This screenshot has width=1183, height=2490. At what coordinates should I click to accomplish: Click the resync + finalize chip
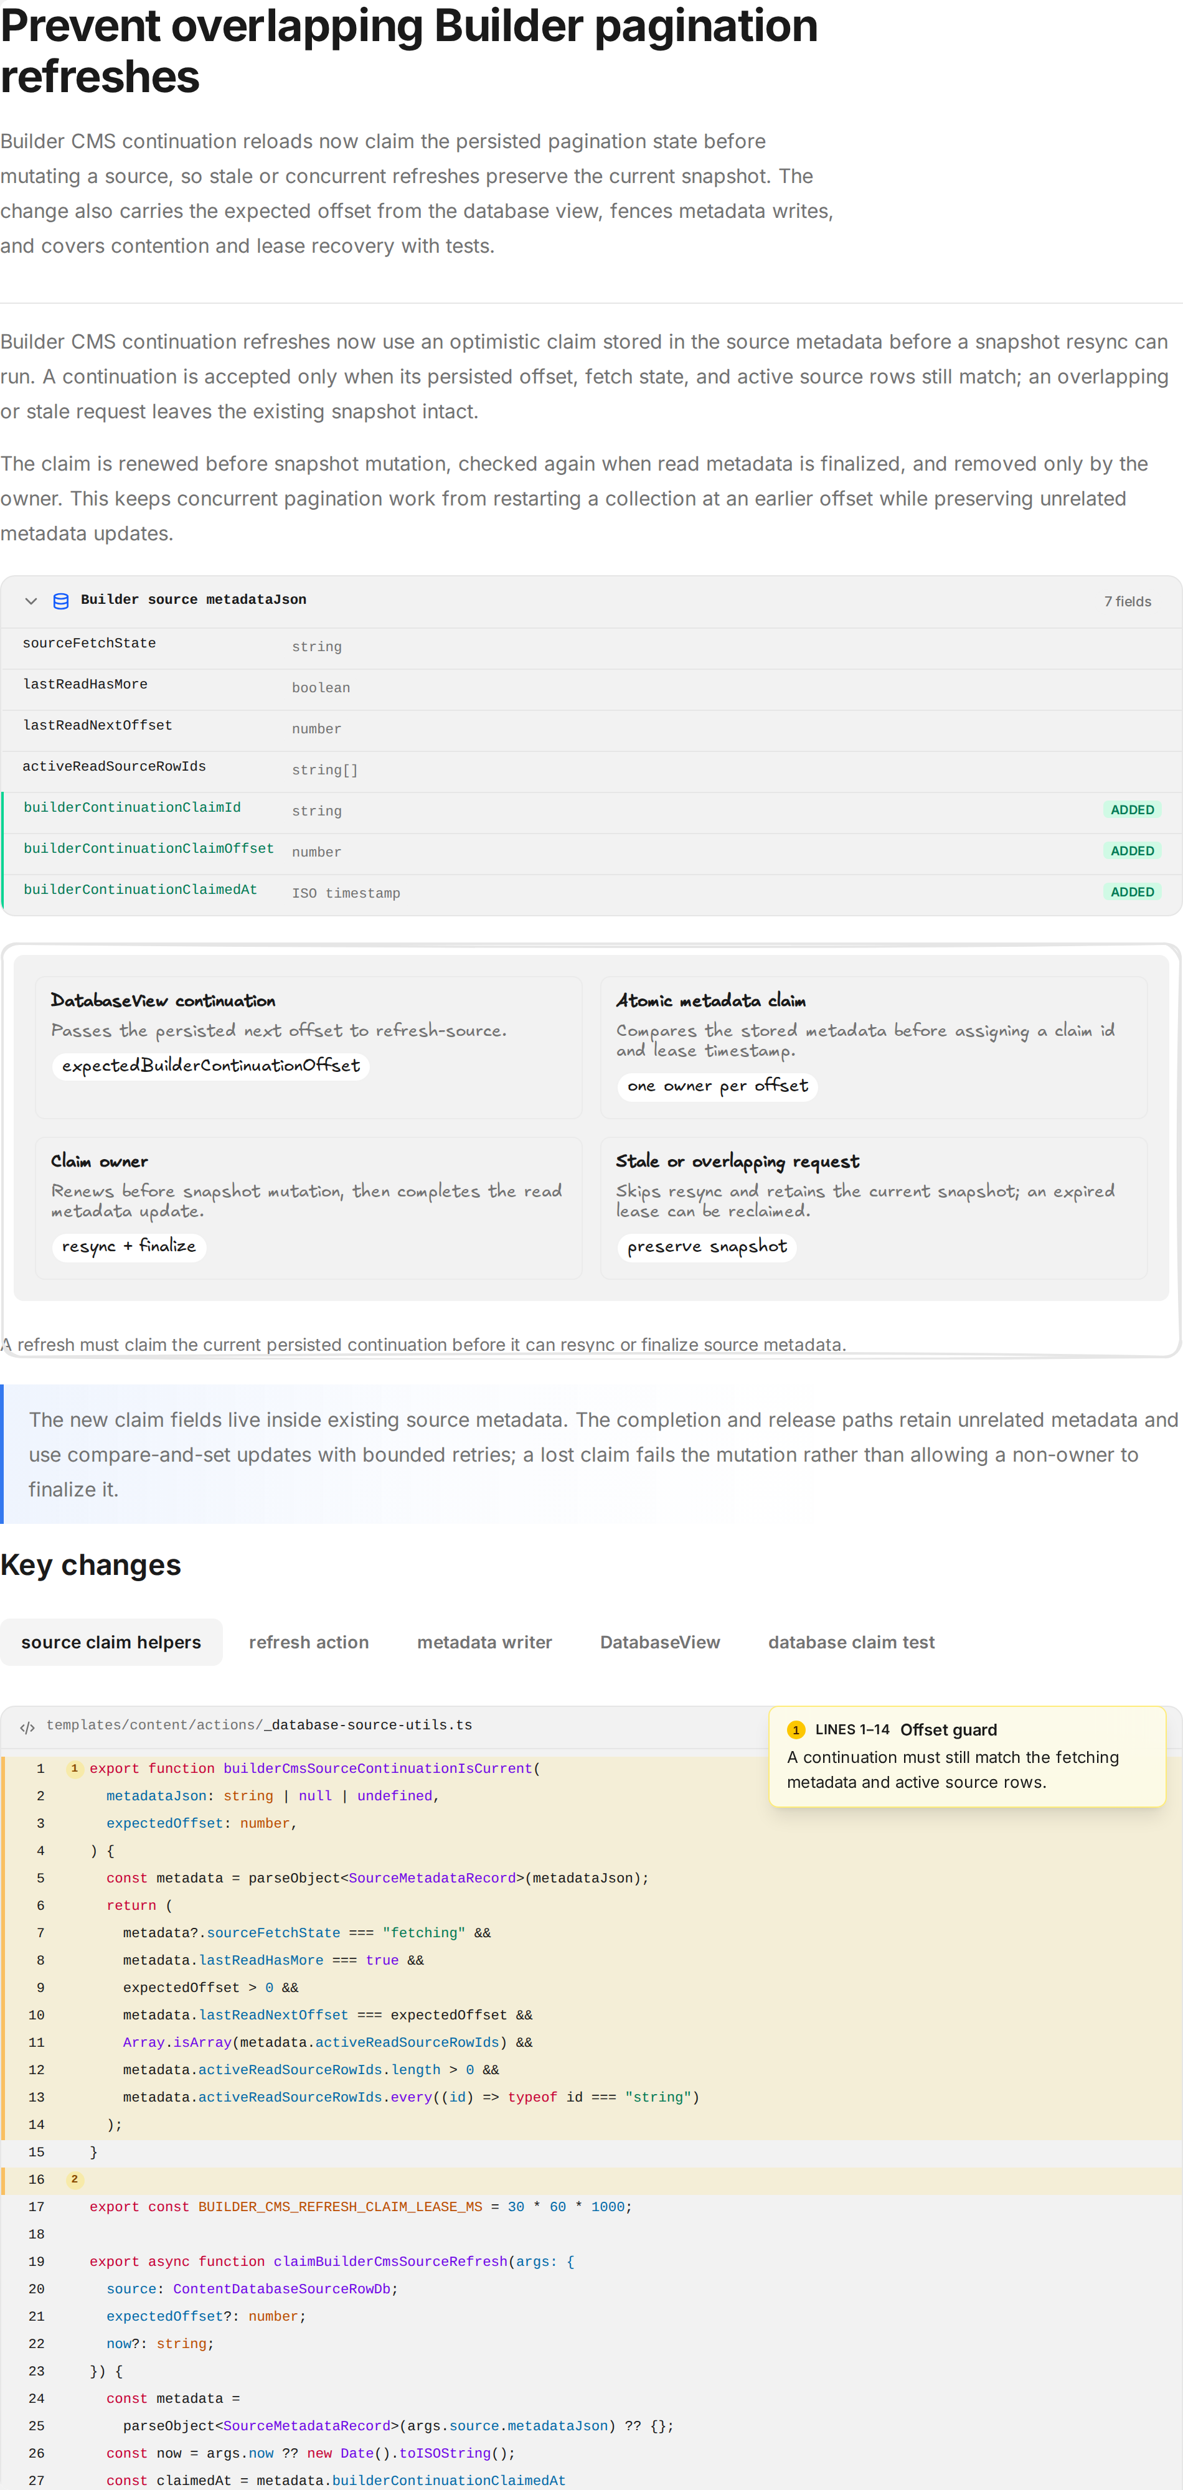tap(128, 1246)
